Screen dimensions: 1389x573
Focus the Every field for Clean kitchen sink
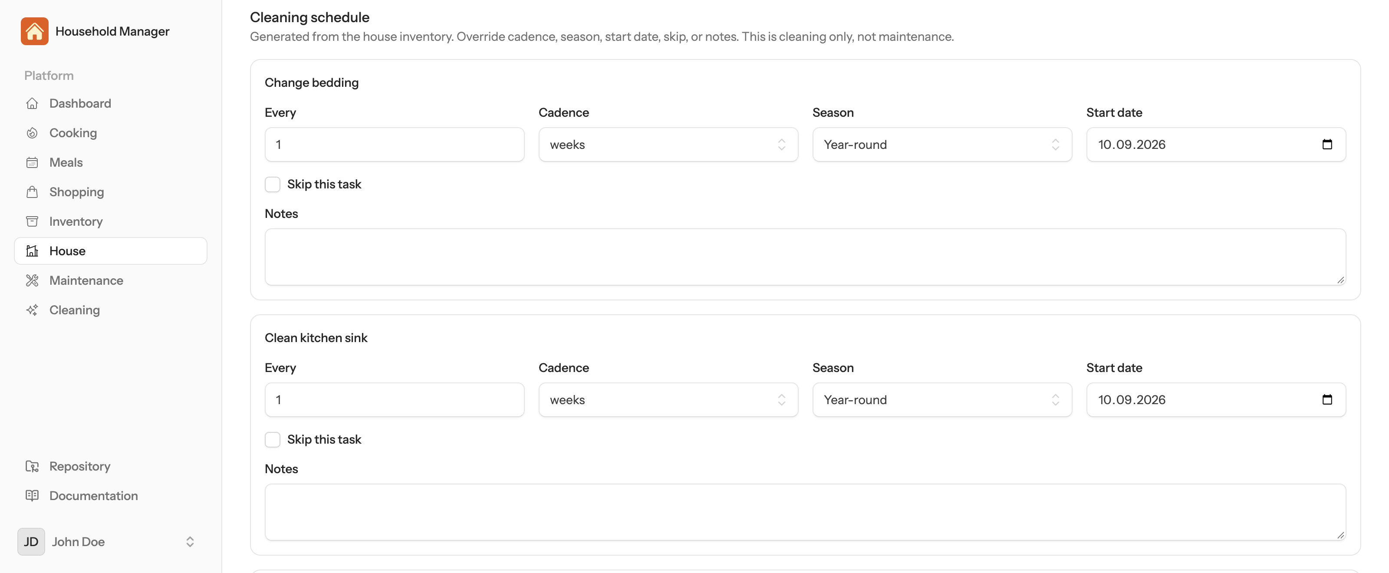tap(394, 400)
